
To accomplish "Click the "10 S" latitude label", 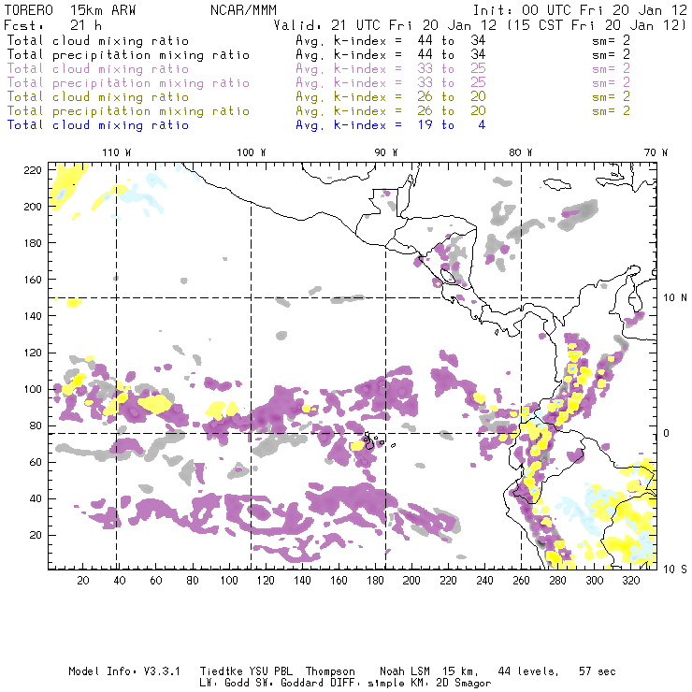I will [675, 569].
